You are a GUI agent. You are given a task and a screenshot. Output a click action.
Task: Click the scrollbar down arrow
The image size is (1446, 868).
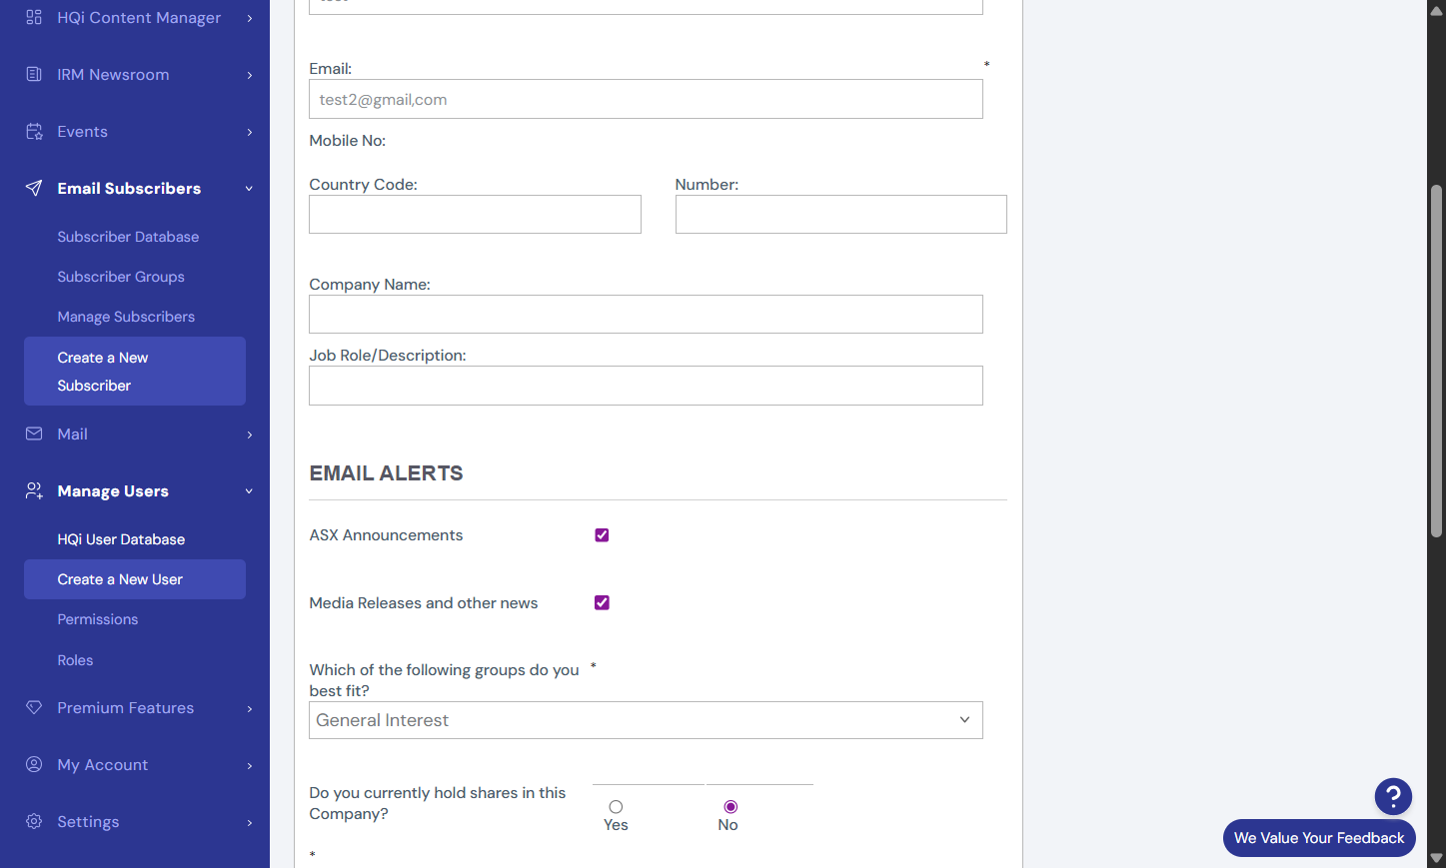(x=1436, y=858)
